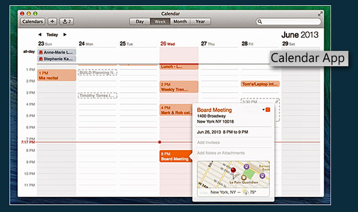Open the inbox notifications button showing 2

[x=67, y=22]
